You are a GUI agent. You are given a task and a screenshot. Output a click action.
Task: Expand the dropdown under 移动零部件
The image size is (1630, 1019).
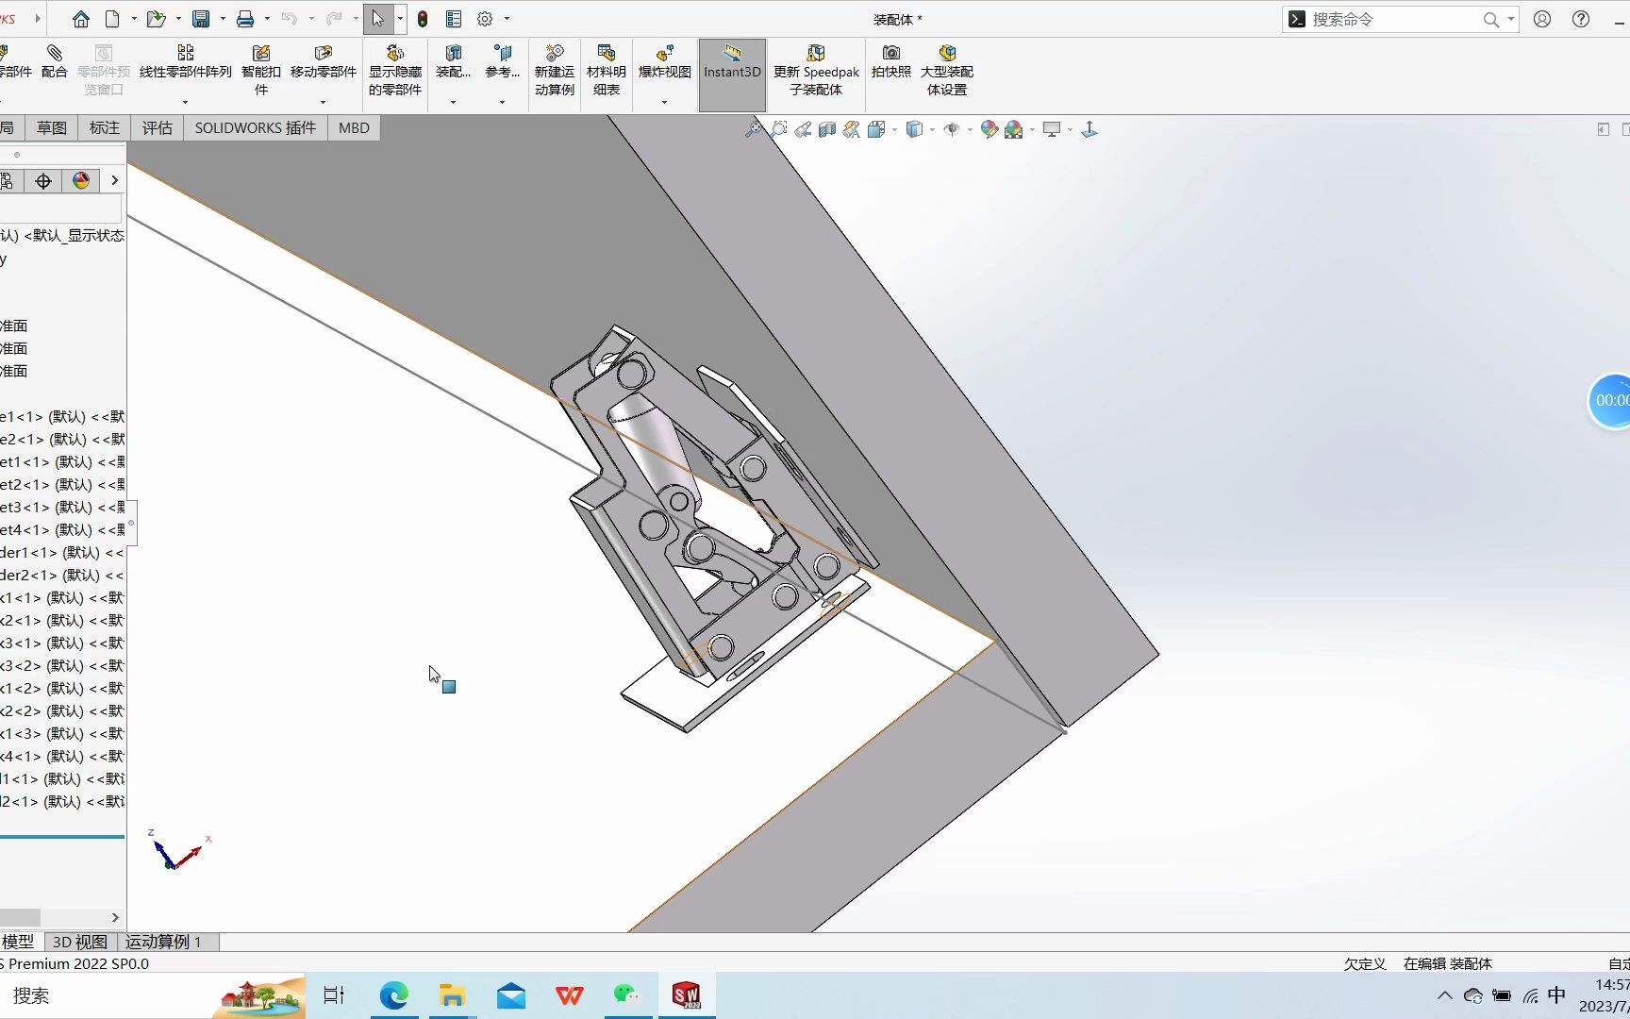click(323, 102)
